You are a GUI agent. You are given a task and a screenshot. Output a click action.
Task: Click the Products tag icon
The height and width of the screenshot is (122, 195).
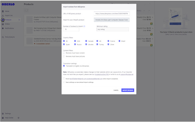(x=3, y=20)
